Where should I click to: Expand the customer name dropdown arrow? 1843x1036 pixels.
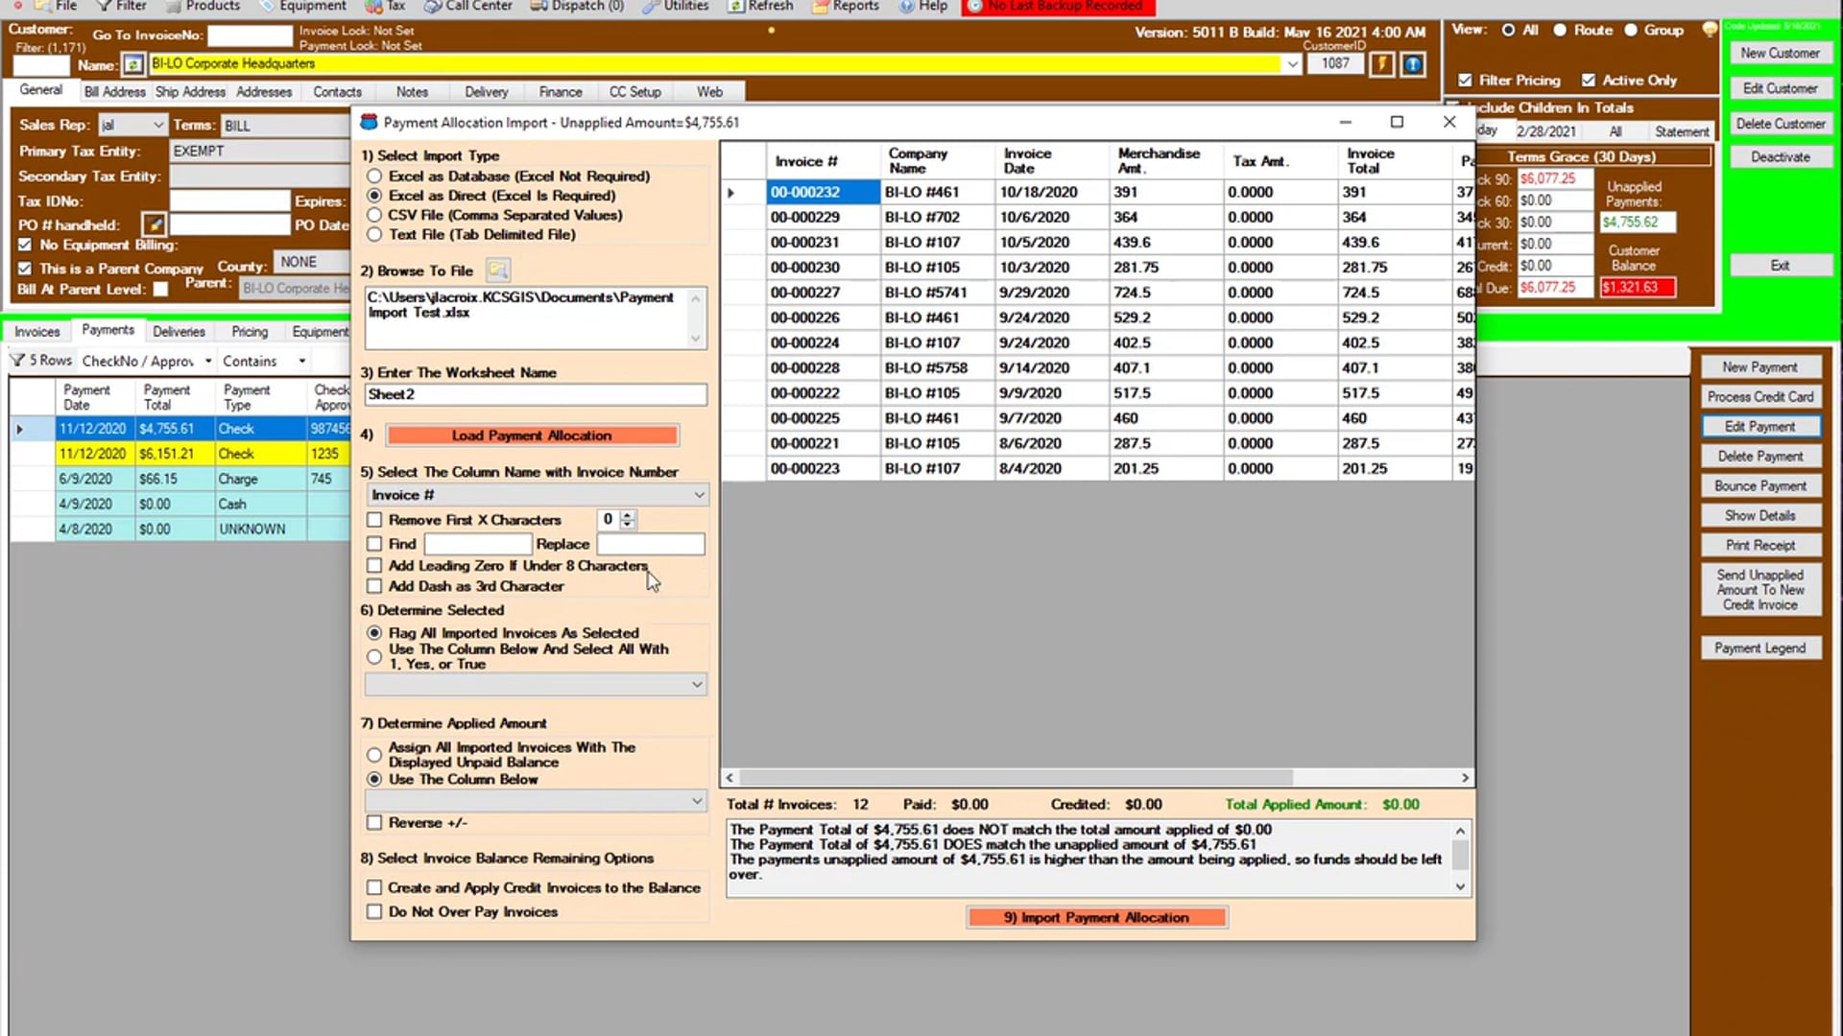(1292, 64)
